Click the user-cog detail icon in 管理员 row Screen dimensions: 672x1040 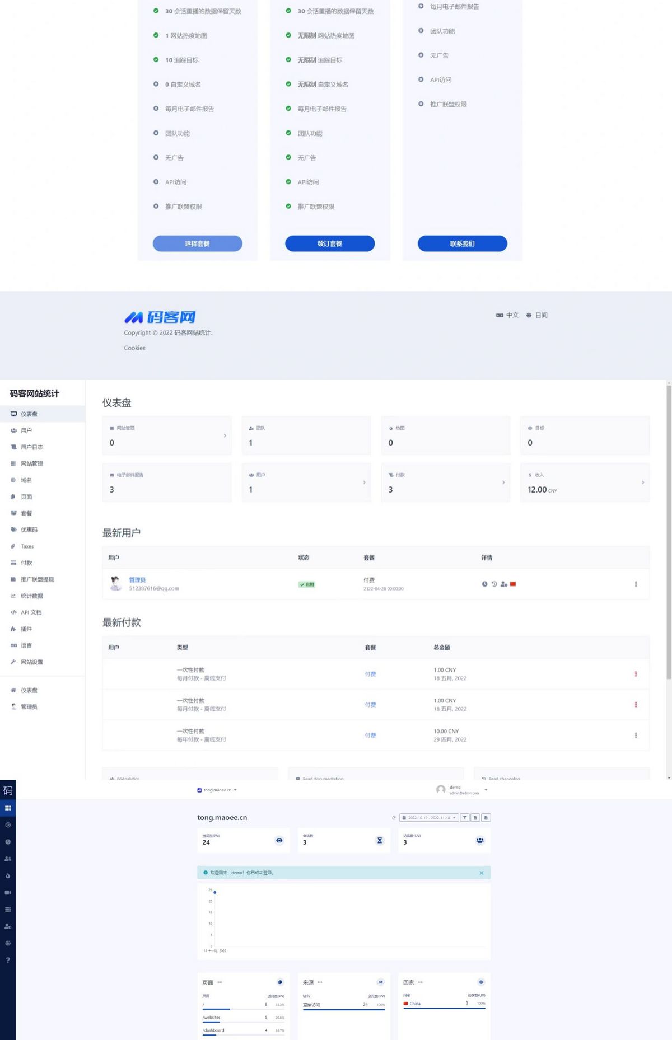(503, 584)
